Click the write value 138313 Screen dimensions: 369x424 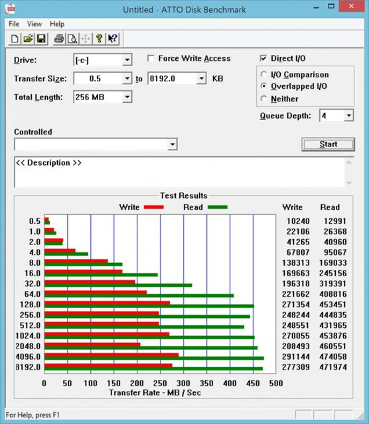[x=296, y=263]
